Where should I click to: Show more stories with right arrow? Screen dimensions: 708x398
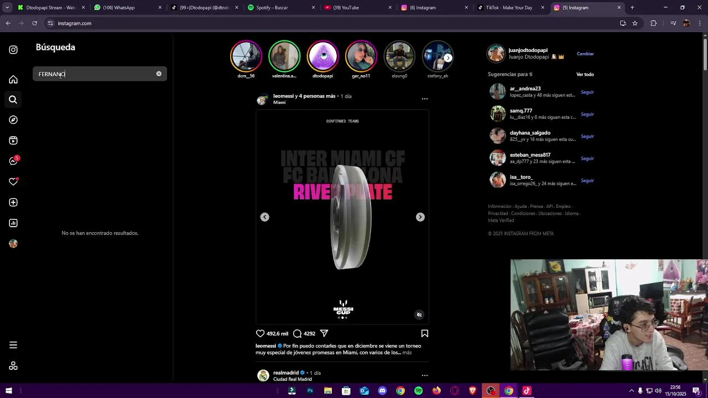point(448,57)
